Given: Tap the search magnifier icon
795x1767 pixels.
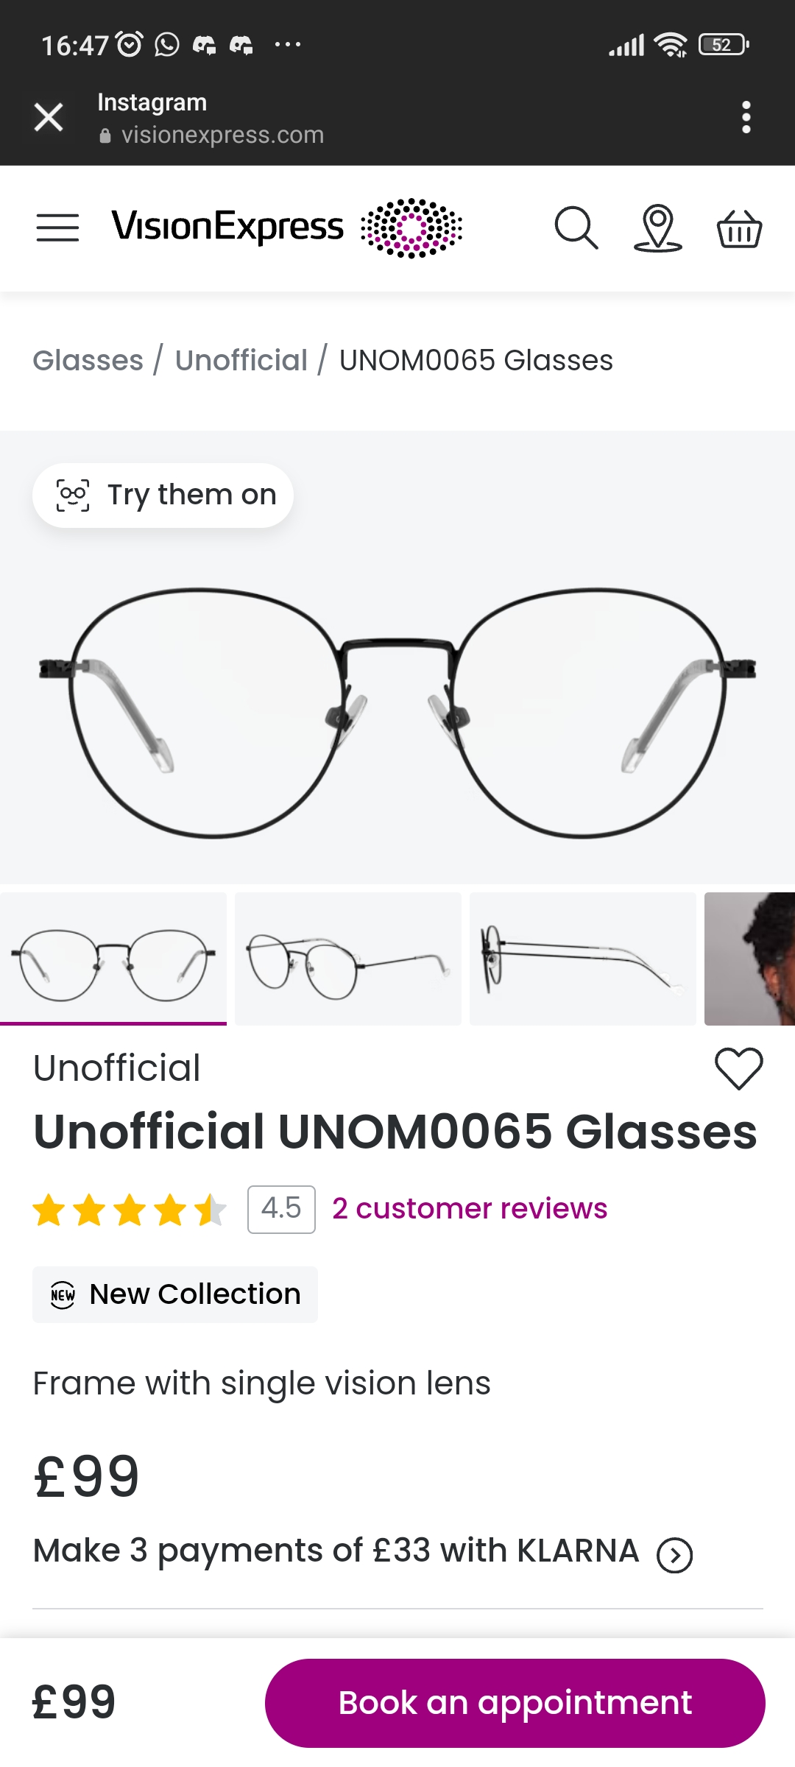Looking at the screenshot, I should click(x=576, y=228).
